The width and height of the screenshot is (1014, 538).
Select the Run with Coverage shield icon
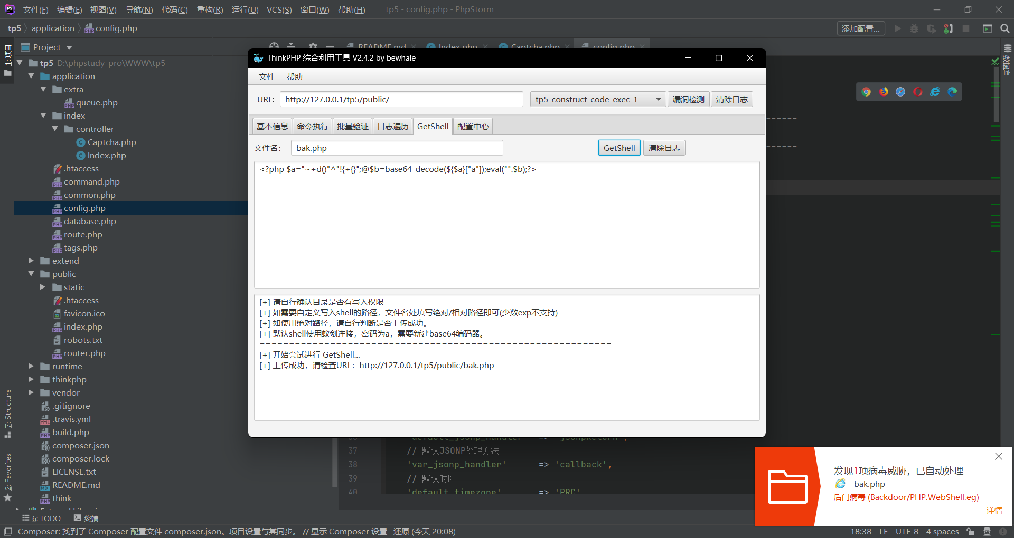[x=932, y=28]
